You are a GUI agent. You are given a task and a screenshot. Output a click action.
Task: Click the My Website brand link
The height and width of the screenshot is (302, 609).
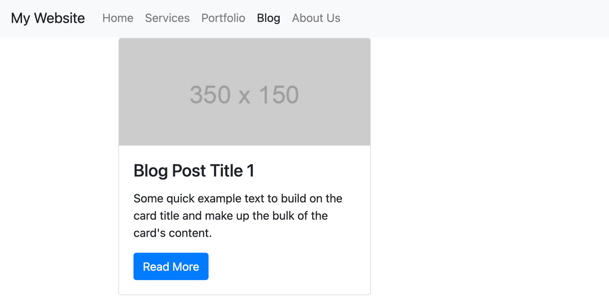click(47, 18)
